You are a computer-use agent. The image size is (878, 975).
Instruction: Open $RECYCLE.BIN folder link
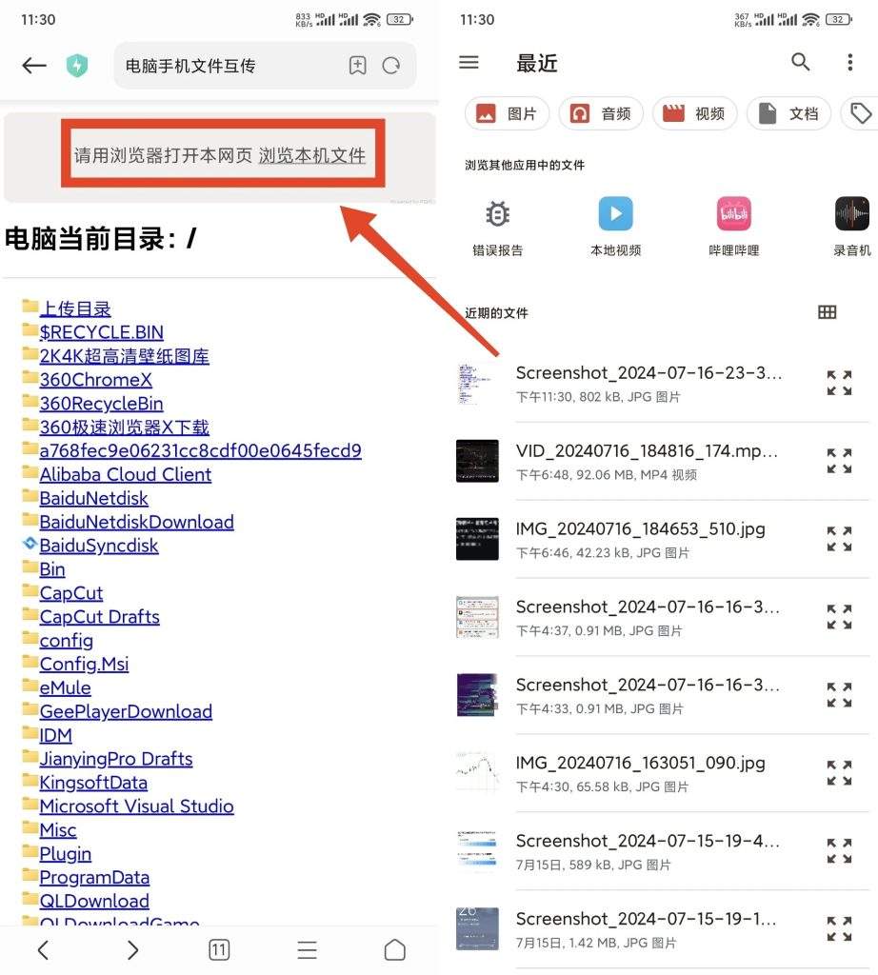101,332
